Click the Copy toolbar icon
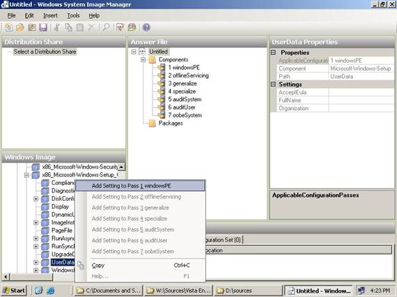The height and width of the screenshot is (297, 397). [69, 27]
